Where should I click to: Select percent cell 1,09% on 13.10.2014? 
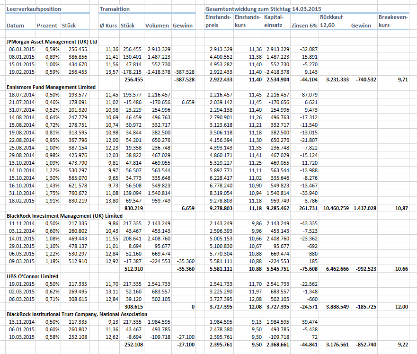coord(53,163)
